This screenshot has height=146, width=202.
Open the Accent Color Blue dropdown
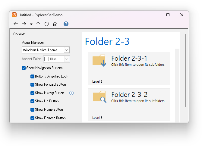67,59
